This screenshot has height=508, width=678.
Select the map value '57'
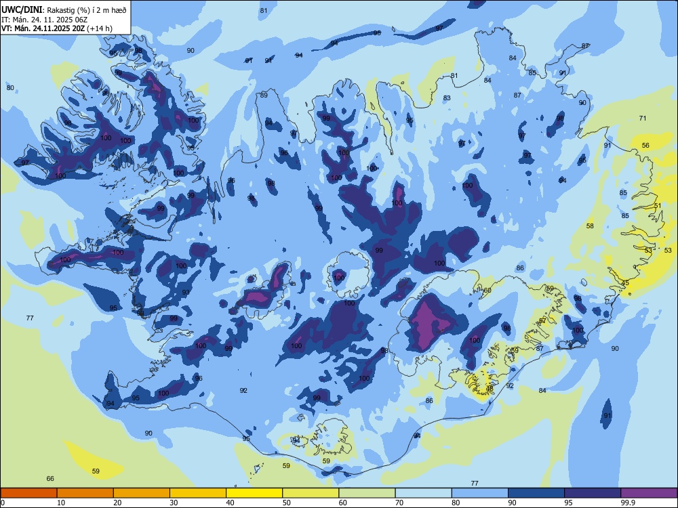point(542,320)
